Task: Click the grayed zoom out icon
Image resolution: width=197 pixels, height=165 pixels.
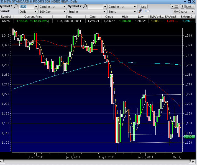Action: tap(147, 12)
